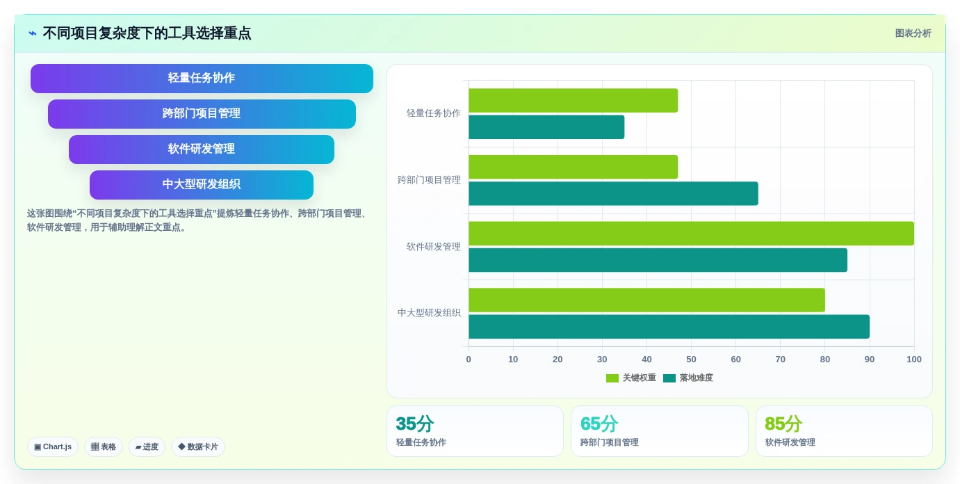This screenshot has width=960, height=484.
Task: Click the 轻量任务协作 axis label in chart
Action: coord(434,113)
